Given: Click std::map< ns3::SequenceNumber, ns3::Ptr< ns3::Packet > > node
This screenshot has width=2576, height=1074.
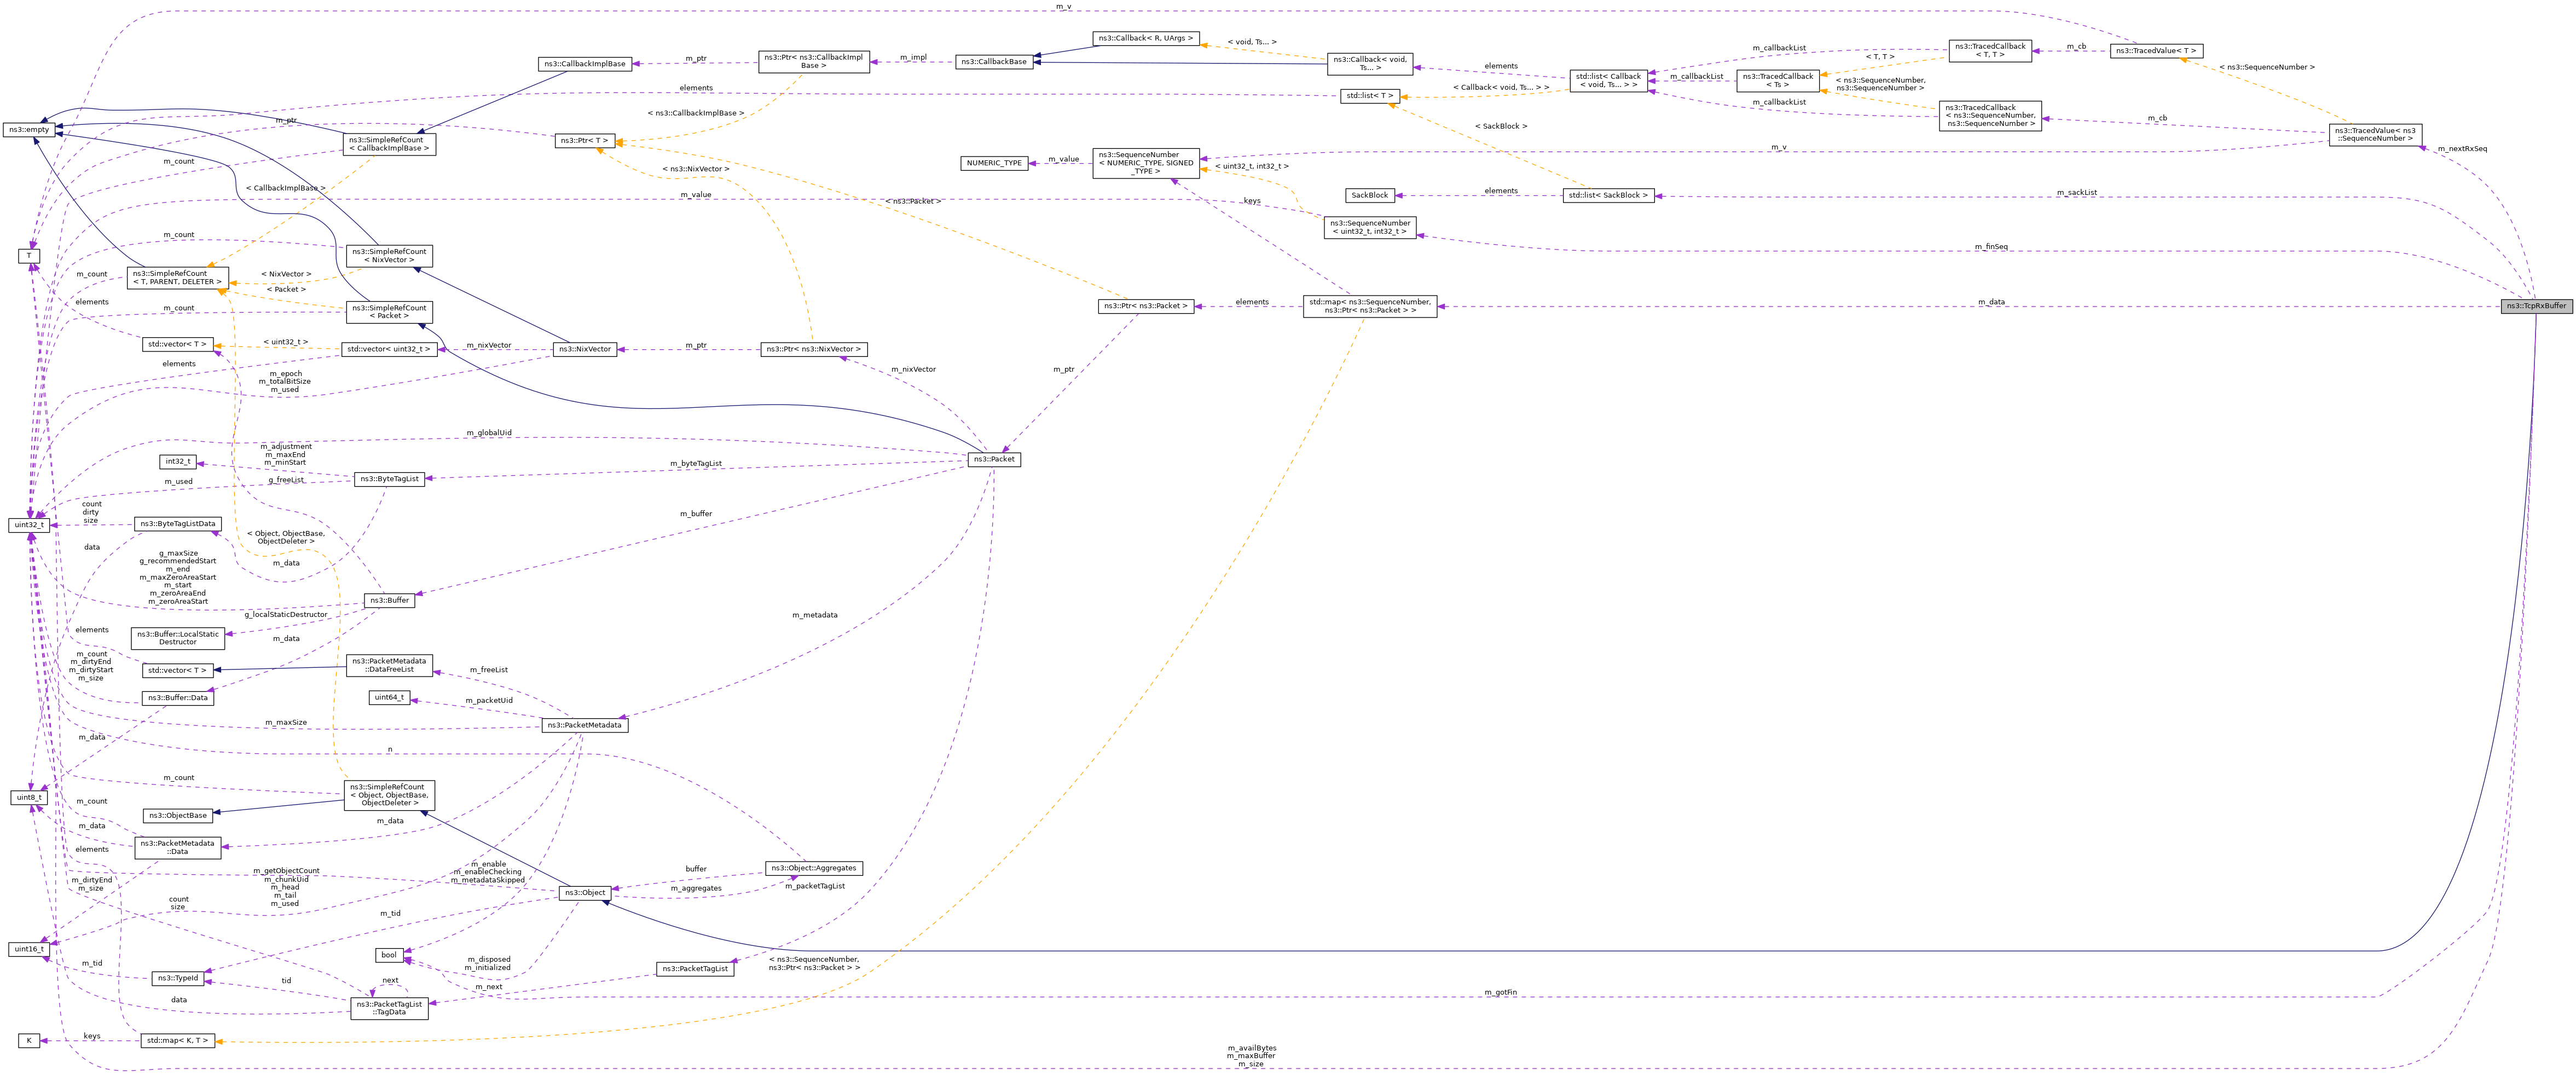Looking at the screenshot, I should coord(1370,306).
